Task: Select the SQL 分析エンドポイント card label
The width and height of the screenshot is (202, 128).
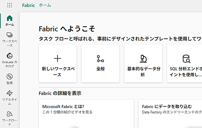Action: click(186, 72)
